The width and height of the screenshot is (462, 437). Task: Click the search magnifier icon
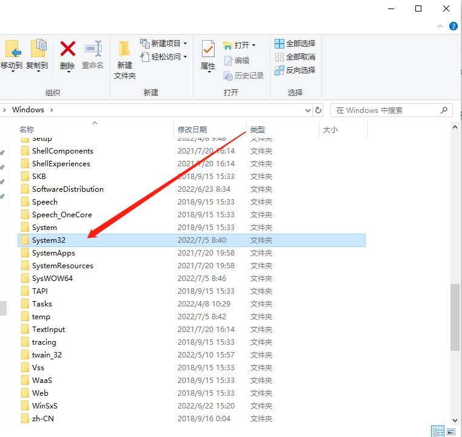coord(444,110)
